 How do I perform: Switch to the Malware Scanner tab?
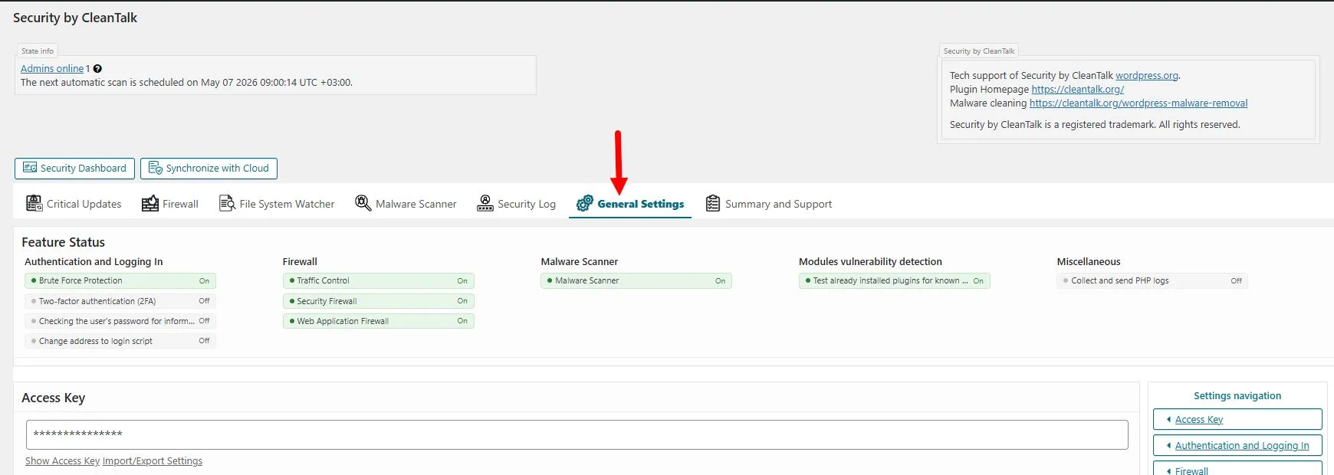(x=406, y=203)
